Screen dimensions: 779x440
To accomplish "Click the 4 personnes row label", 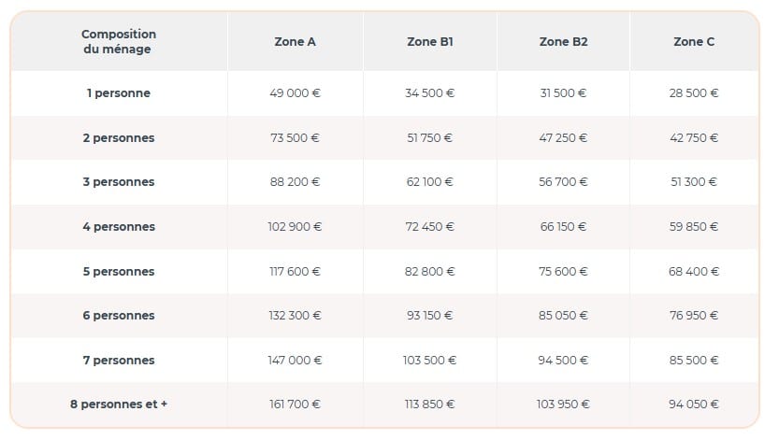I will (118, 227).
